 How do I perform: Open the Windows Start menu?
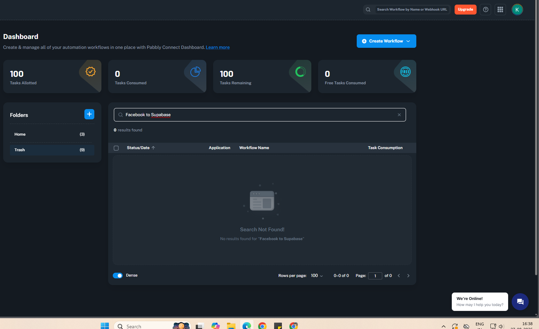click(x=105, y=326)
